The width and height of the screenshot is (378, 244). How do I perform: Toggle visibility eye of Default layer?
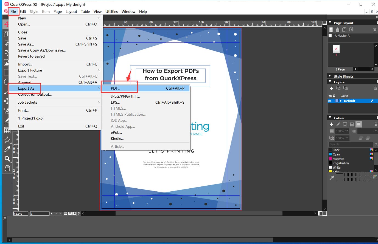click(330, 101)
